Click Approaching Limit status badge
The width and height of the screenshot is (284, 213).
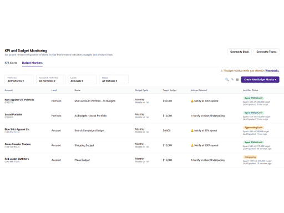253,128
